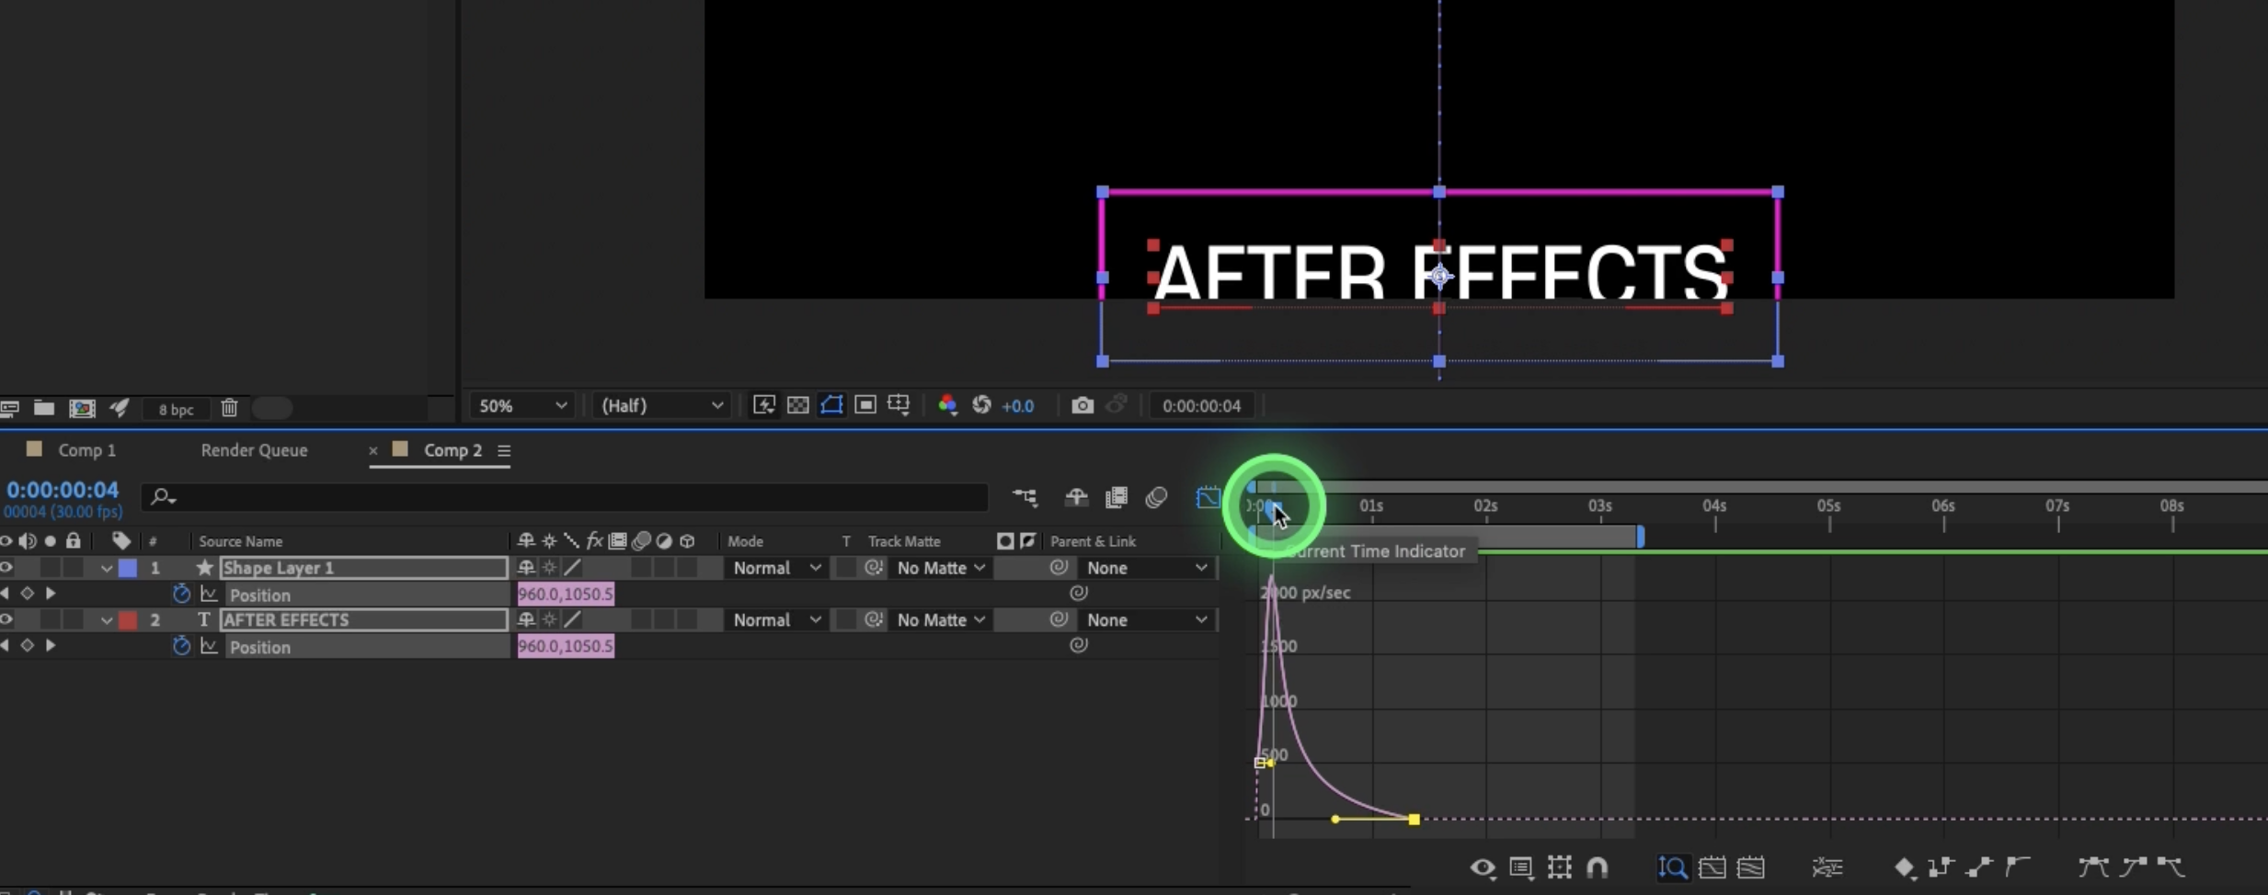Click the Show Snapshot icon
The height and width of the screenshot is (895, 2268).
[1117, 405]
